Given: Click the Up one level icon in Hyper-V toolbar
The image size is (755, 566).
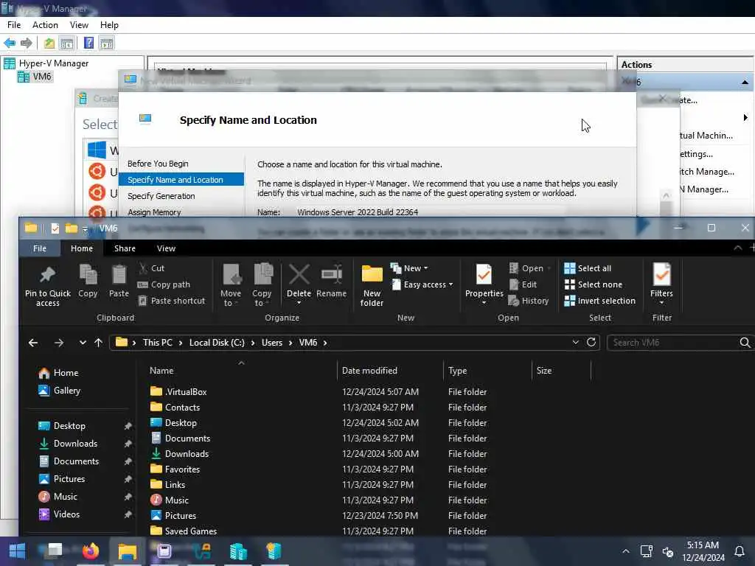Looking at the screenshot, I should pos(49,43).
